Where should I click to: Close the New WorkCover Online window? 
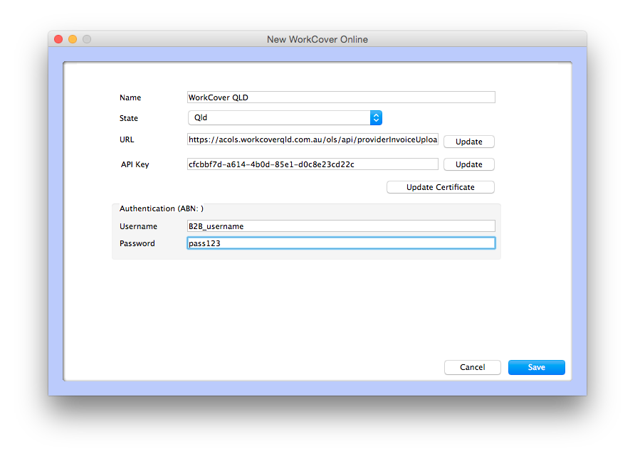(x=58, y=39)
